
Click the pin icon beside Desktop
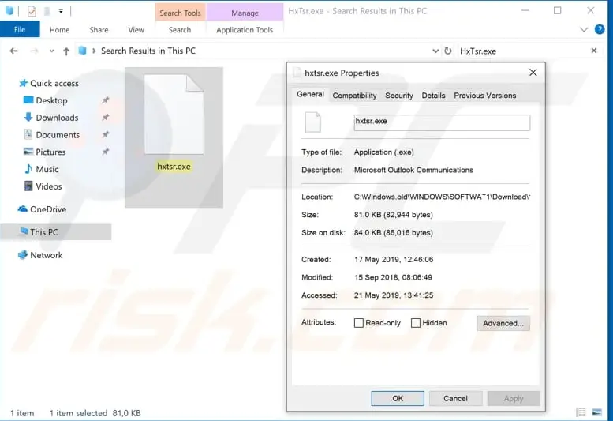[105, 100]
